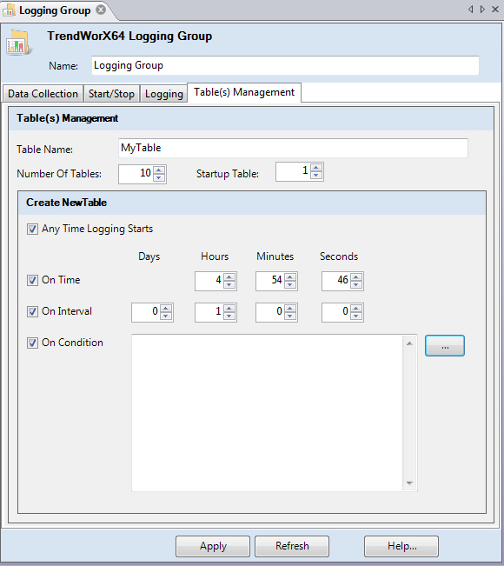Toggle the On Time checkbox
Viewport: 504px width, 566px height.
point(32,281)
